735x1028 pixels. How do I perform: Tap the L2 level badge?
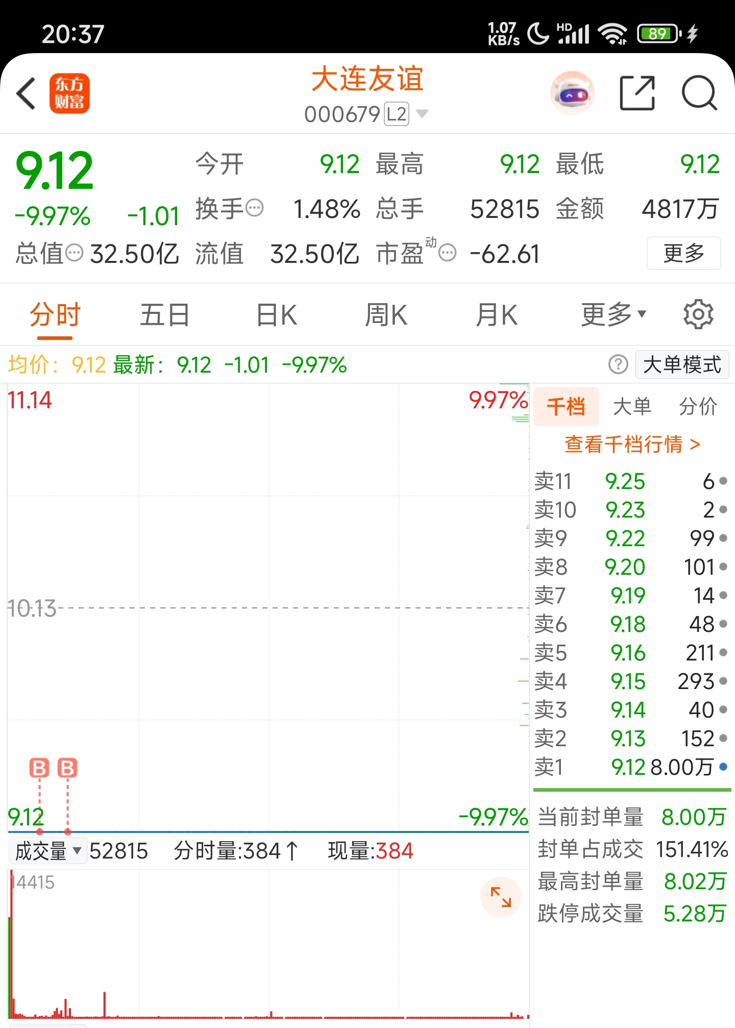click(397, 114)
